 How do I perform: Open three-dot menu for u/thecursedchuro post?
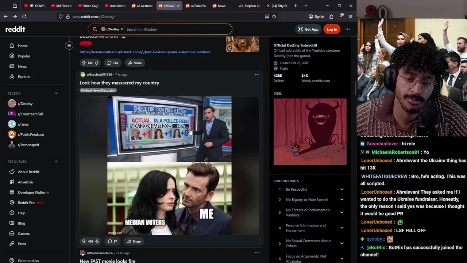(257, 253)
